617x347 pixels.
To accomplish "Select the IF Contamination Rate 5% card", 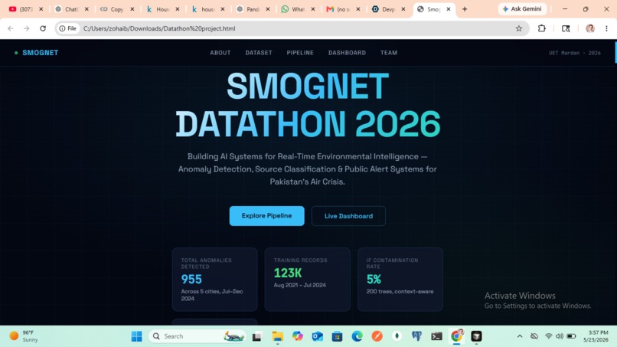I will tap(400, 280).
